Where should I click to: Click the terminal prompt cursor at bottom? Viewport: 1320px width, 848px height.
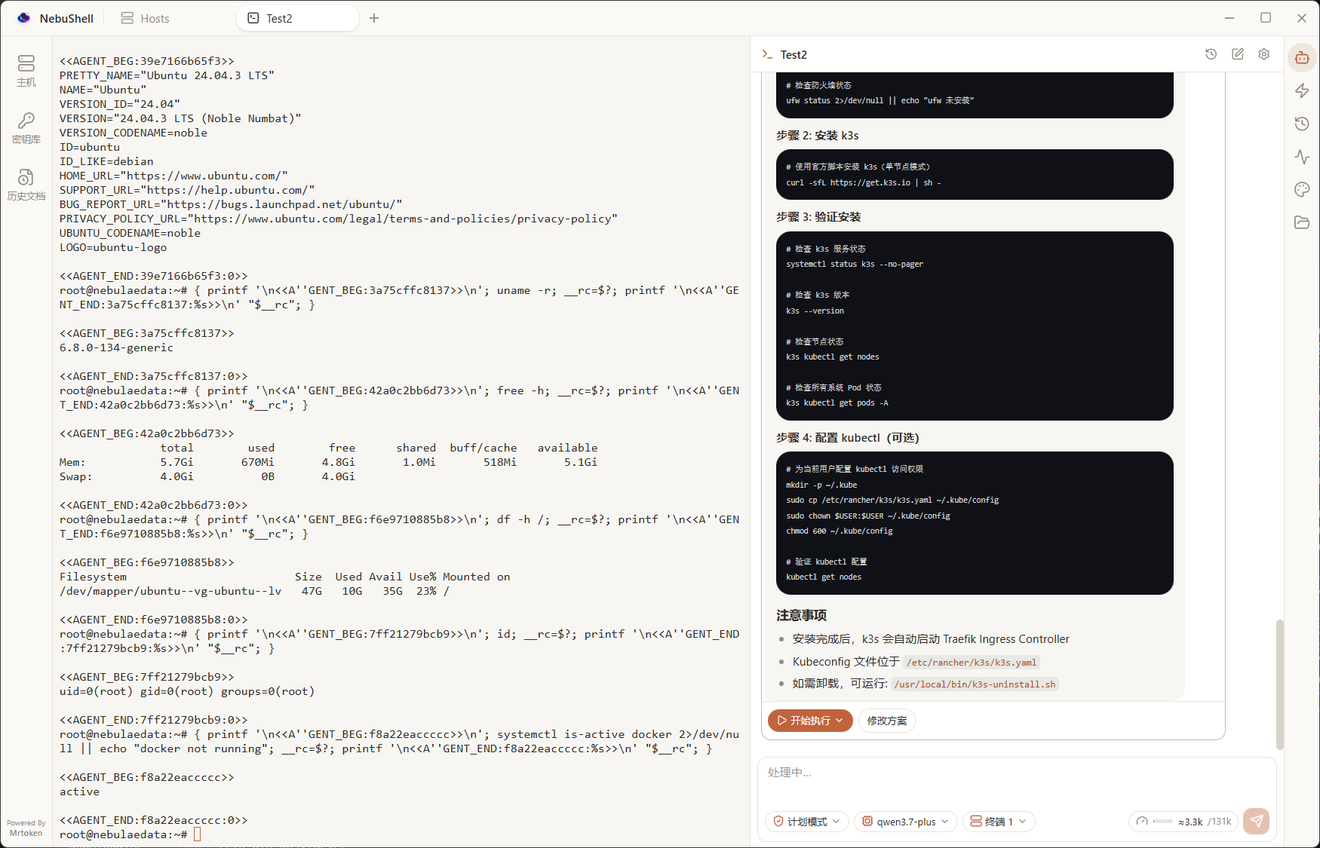[x=198, y=834]
